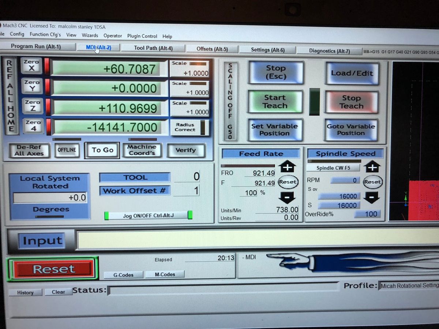The width and height of the screenshot is (439, 329).
Task: Toggle the OFFLINE button
Action: point(67,150)
